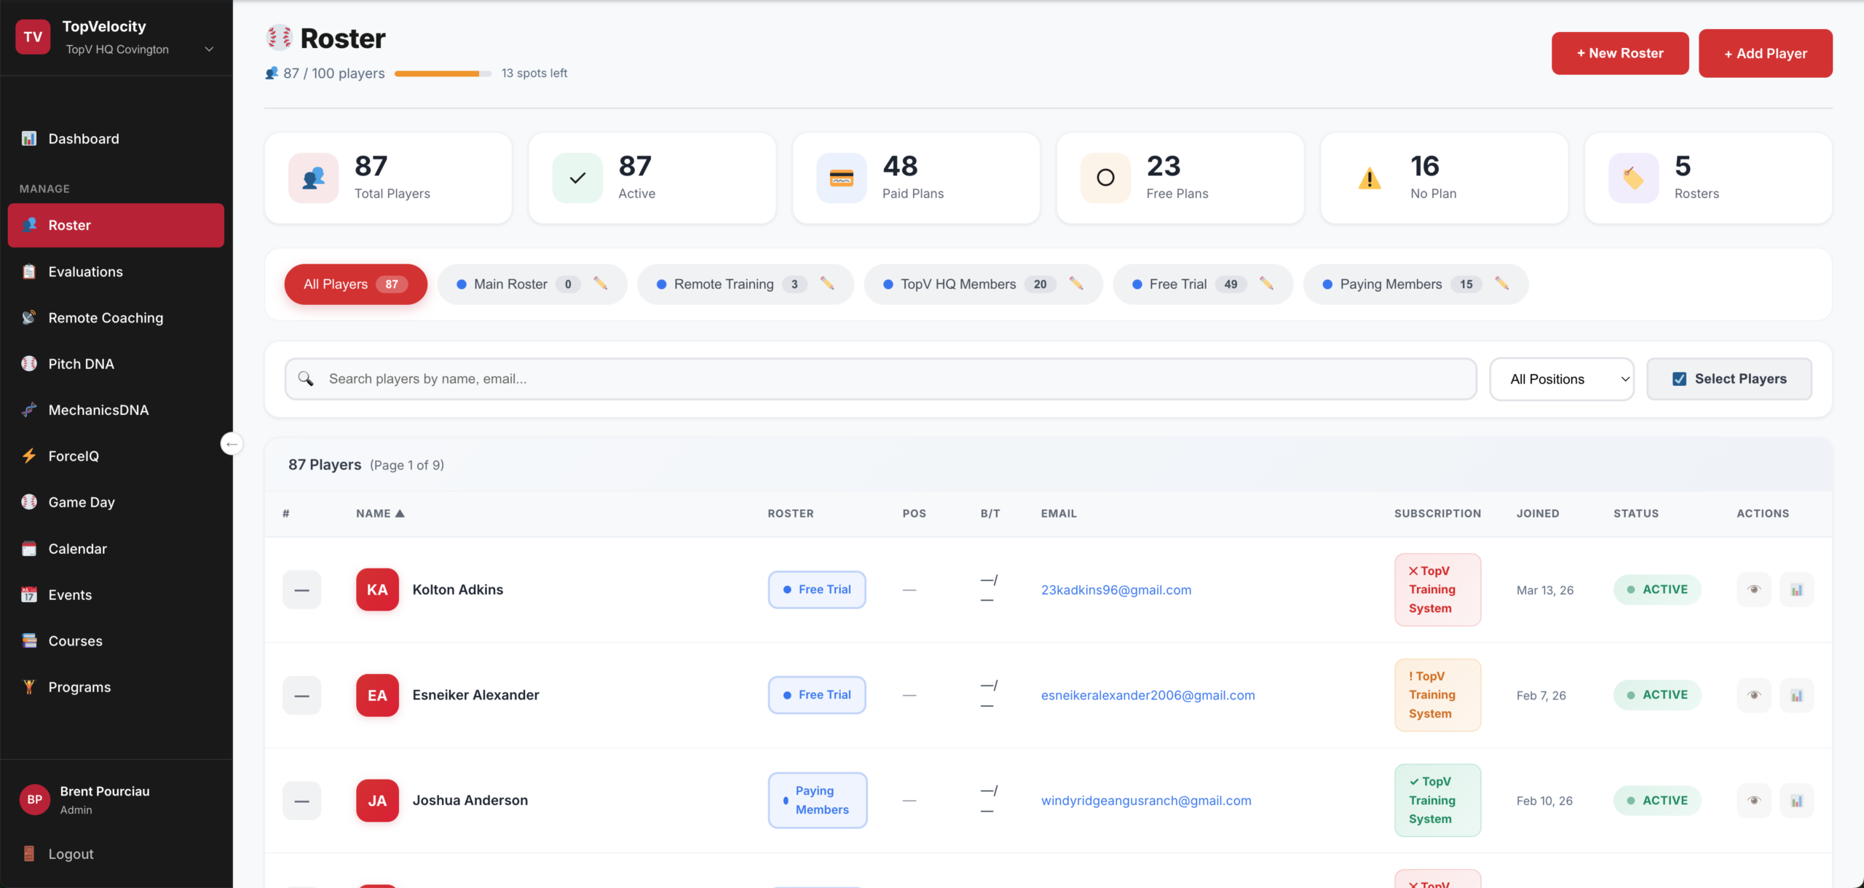Screen dimensions: 1864x888
Task: Click sidebar collapse arrow icon
Action: coord(232,444)
